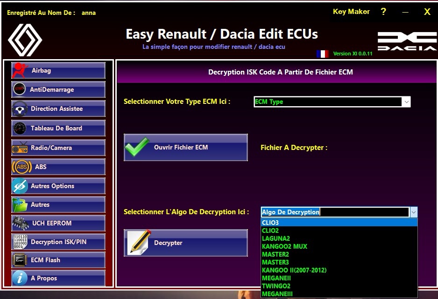
Task: Open the Decryption ISK/PIN binary icon
Action: click(x=20, y=242)
